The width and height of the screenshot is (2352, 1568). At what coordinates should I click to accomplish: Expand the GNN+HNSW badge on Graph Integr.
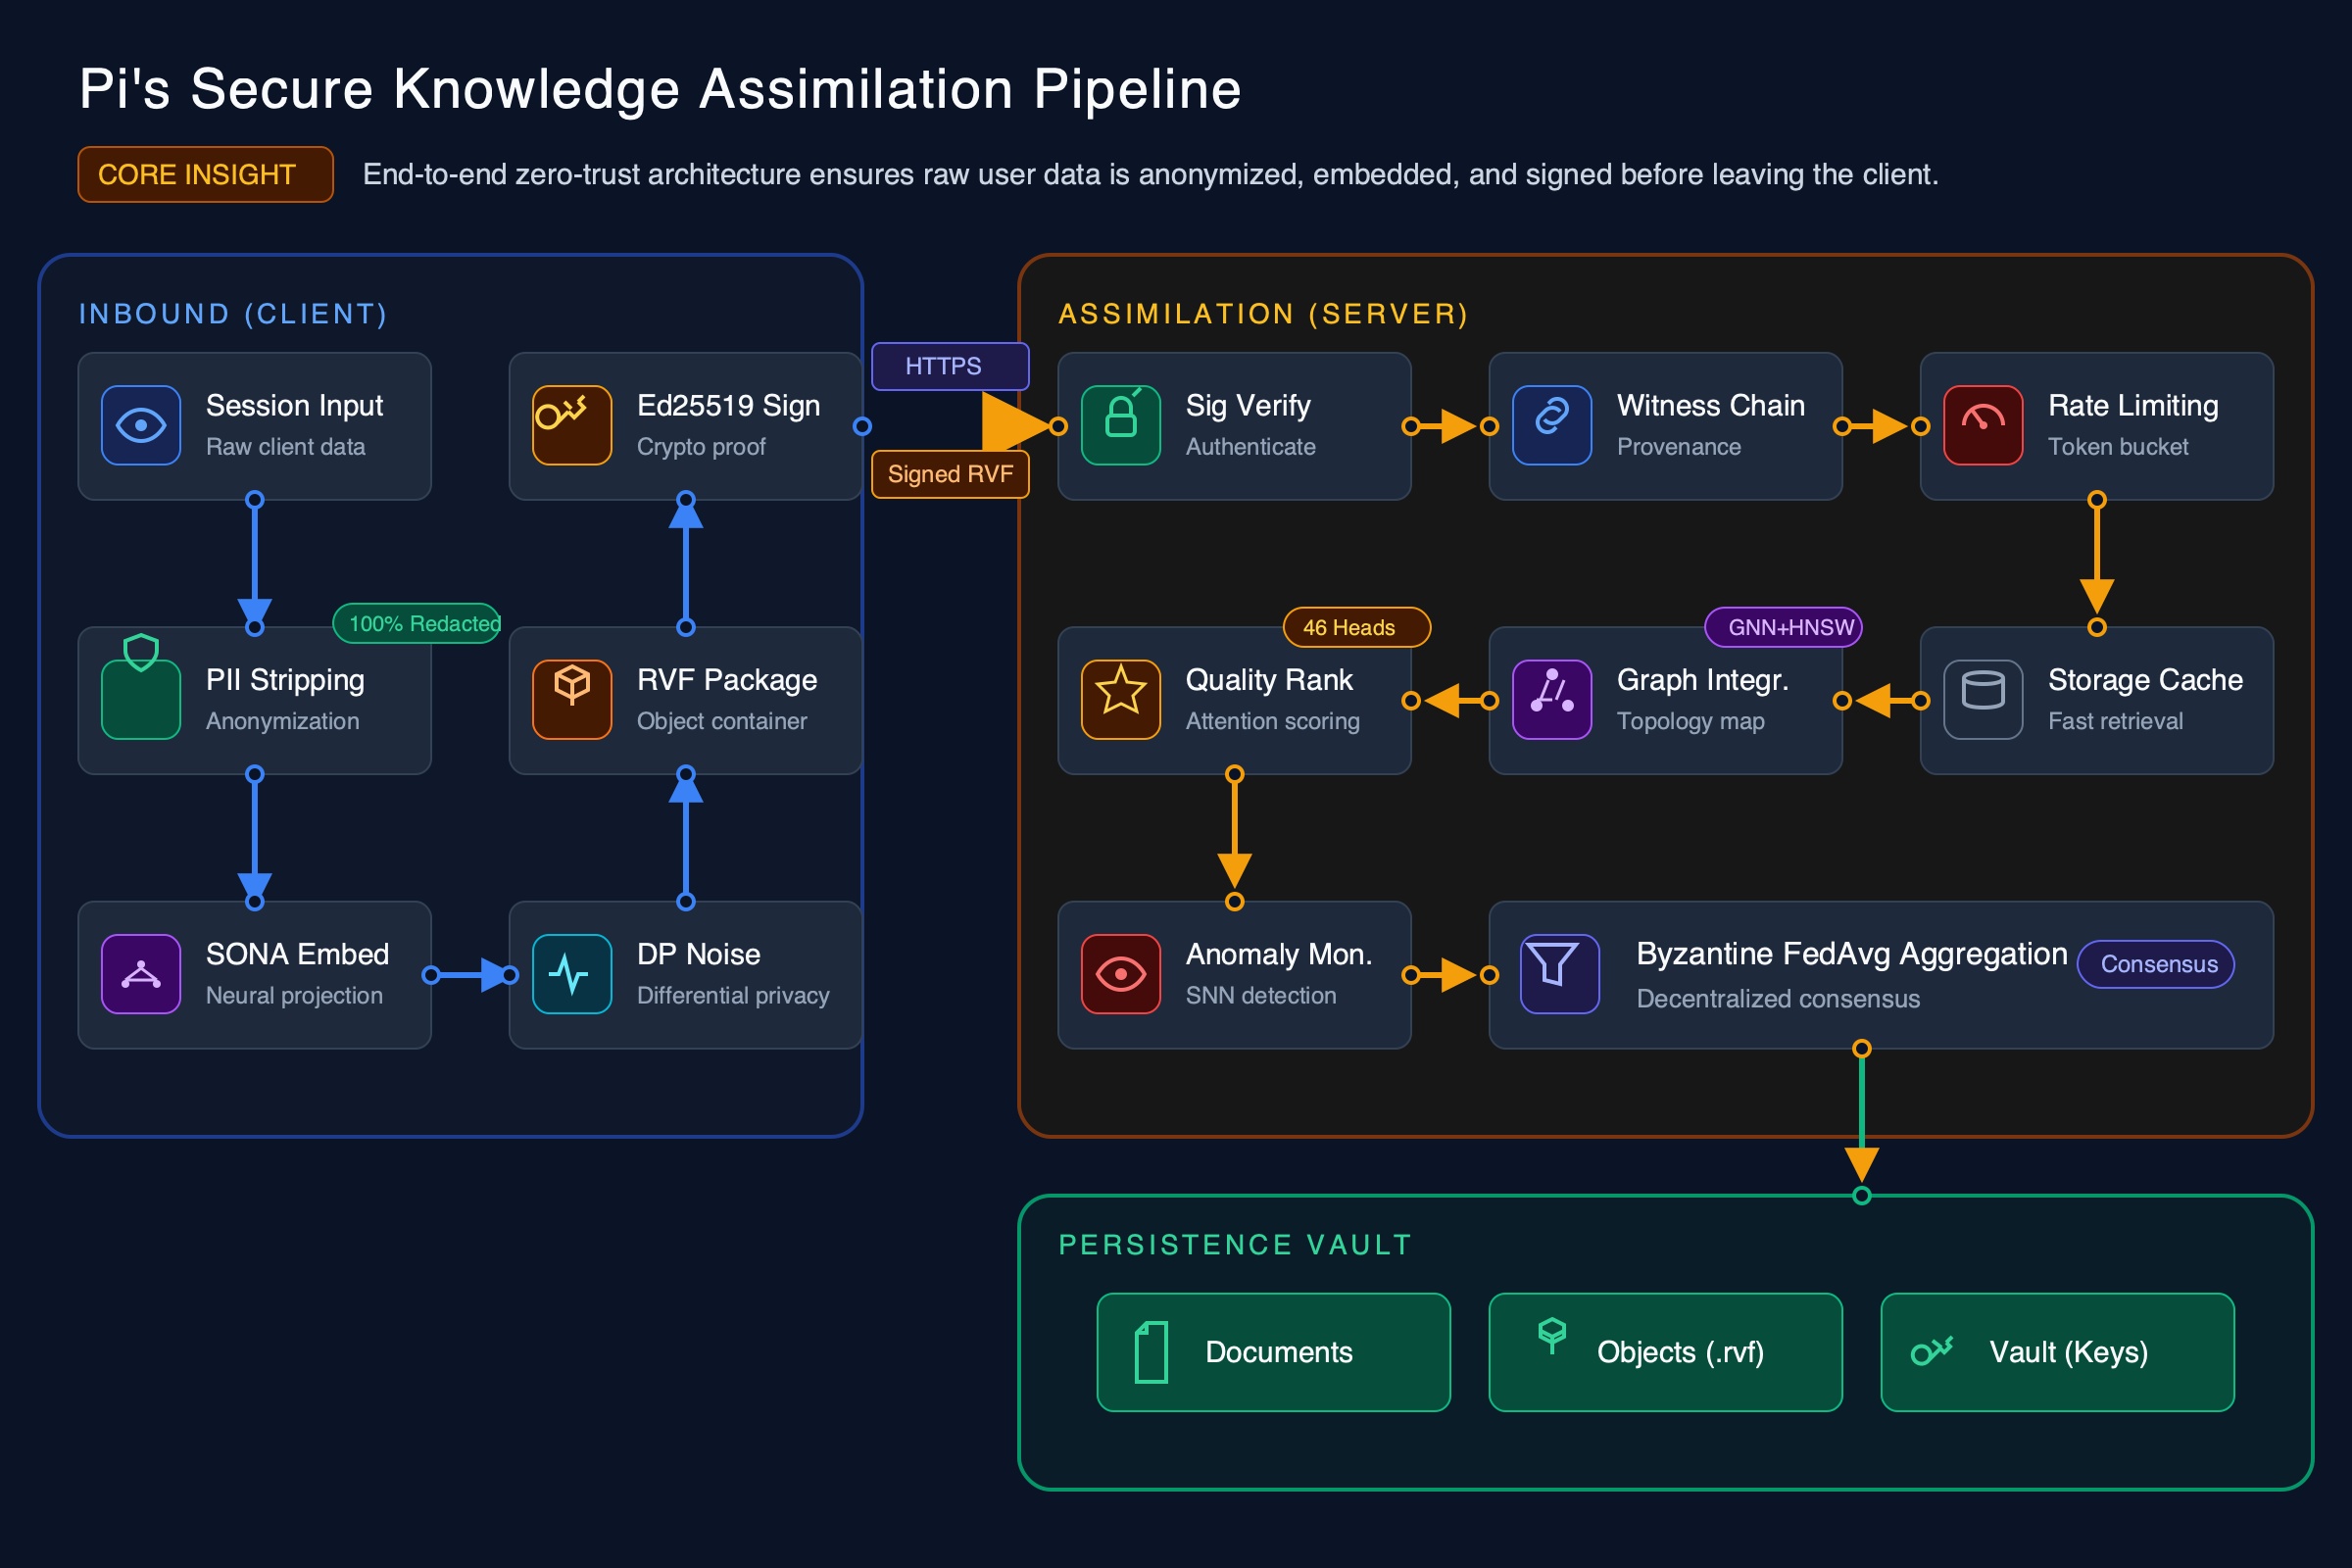[x=1784, y=628]
